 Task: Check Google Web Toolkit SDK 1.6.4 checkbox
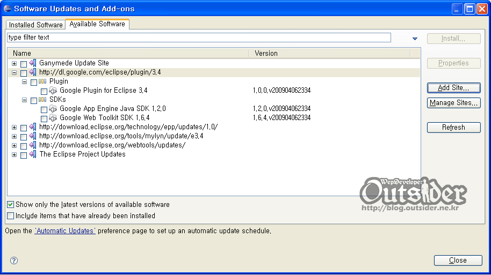(x=44, y=119)
